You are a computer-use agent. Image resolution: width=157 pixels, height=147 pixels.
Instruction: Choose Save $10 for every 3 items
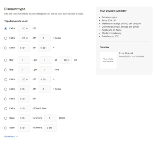(6, 118)
